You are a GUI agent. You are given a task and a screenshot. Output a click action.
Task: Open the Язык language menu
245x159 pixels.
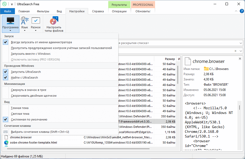[x=25, y=24]
